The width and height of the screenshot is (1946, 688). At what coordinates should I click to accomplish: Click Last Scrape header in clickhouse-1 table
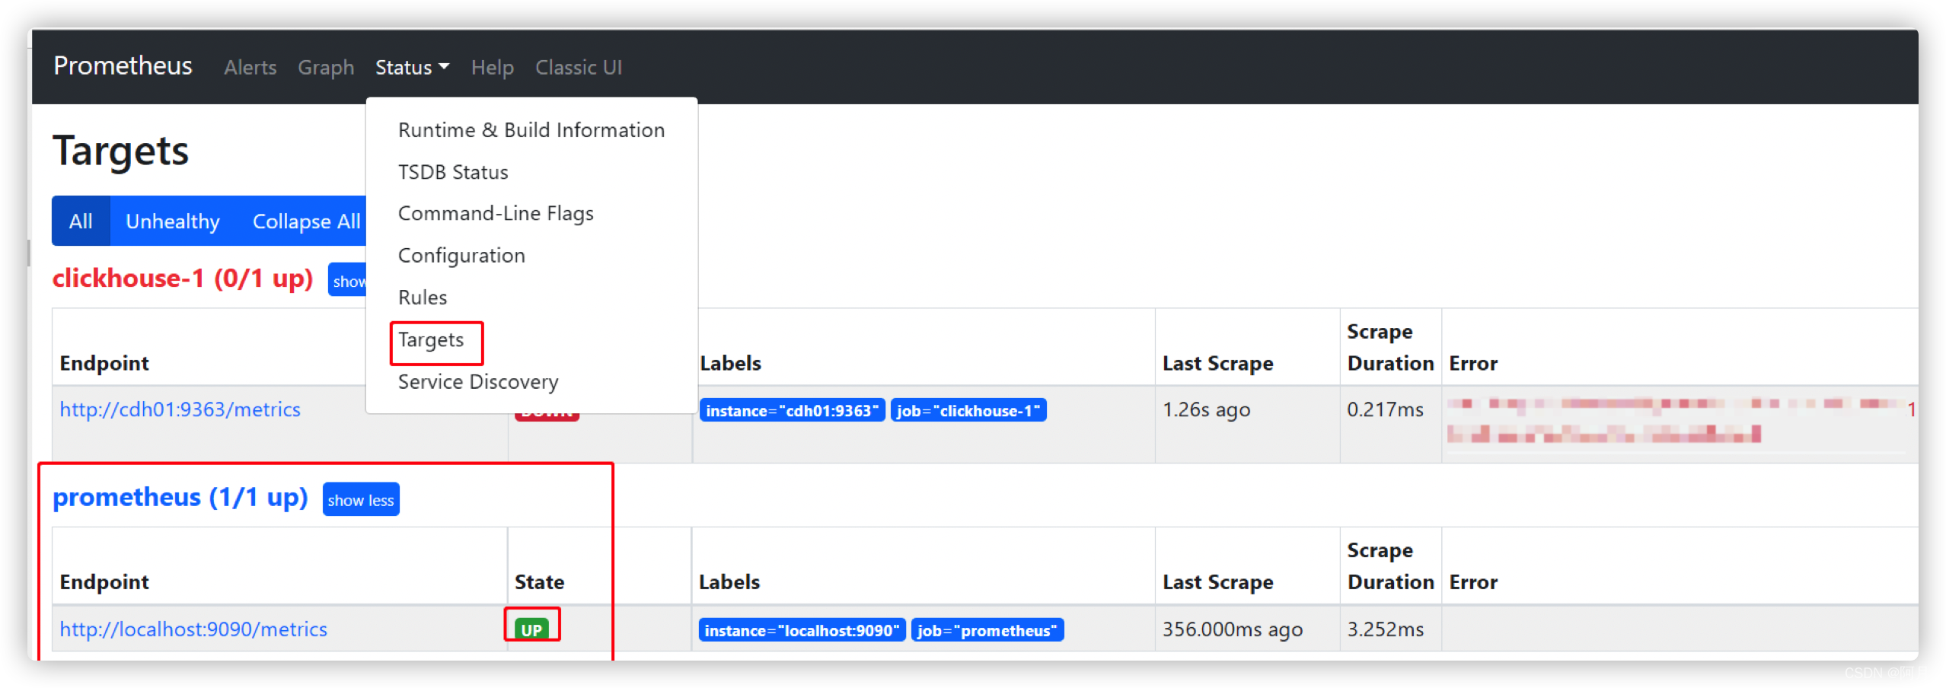click(x=1217, y=364)
